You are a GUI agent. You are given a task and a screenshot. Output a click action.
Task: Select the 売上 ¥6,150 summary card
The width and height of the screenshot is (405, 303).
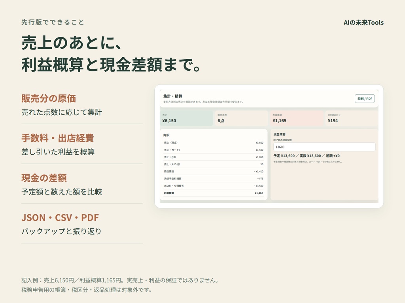(x=186, y=118)
